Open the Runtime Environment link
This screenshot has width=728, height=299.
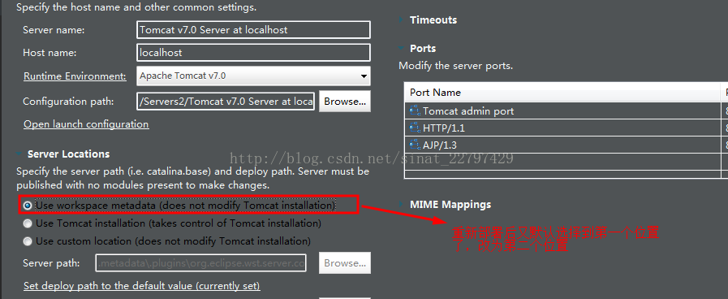[x=75, y=76]
